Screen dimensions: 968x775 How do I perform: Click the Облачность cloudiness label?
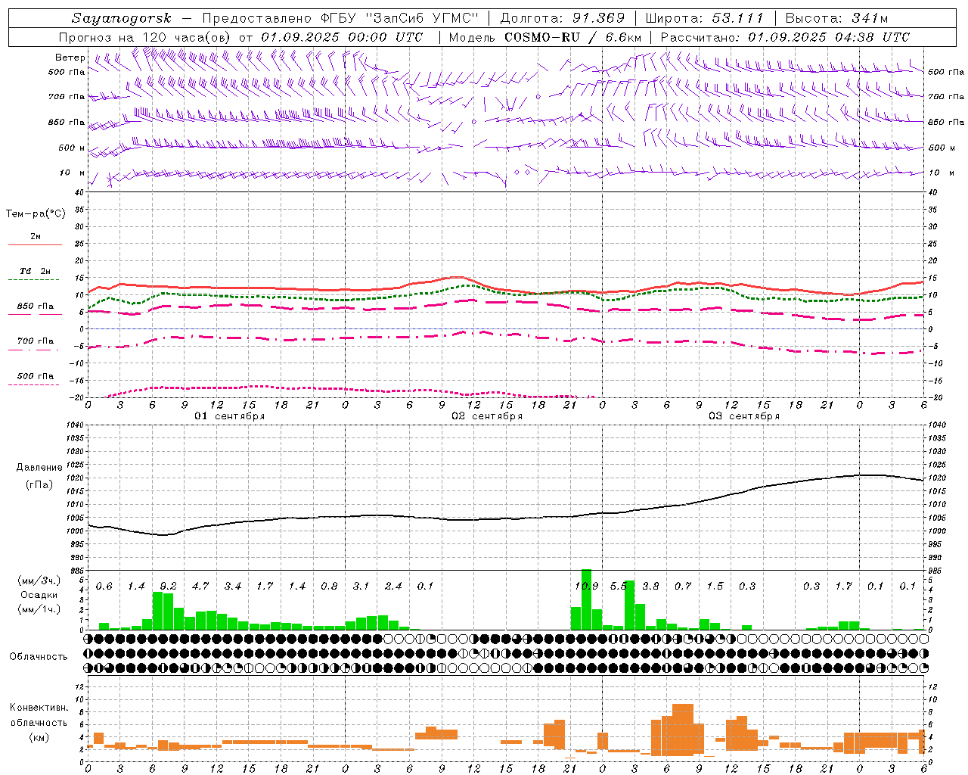pos(39,656)
